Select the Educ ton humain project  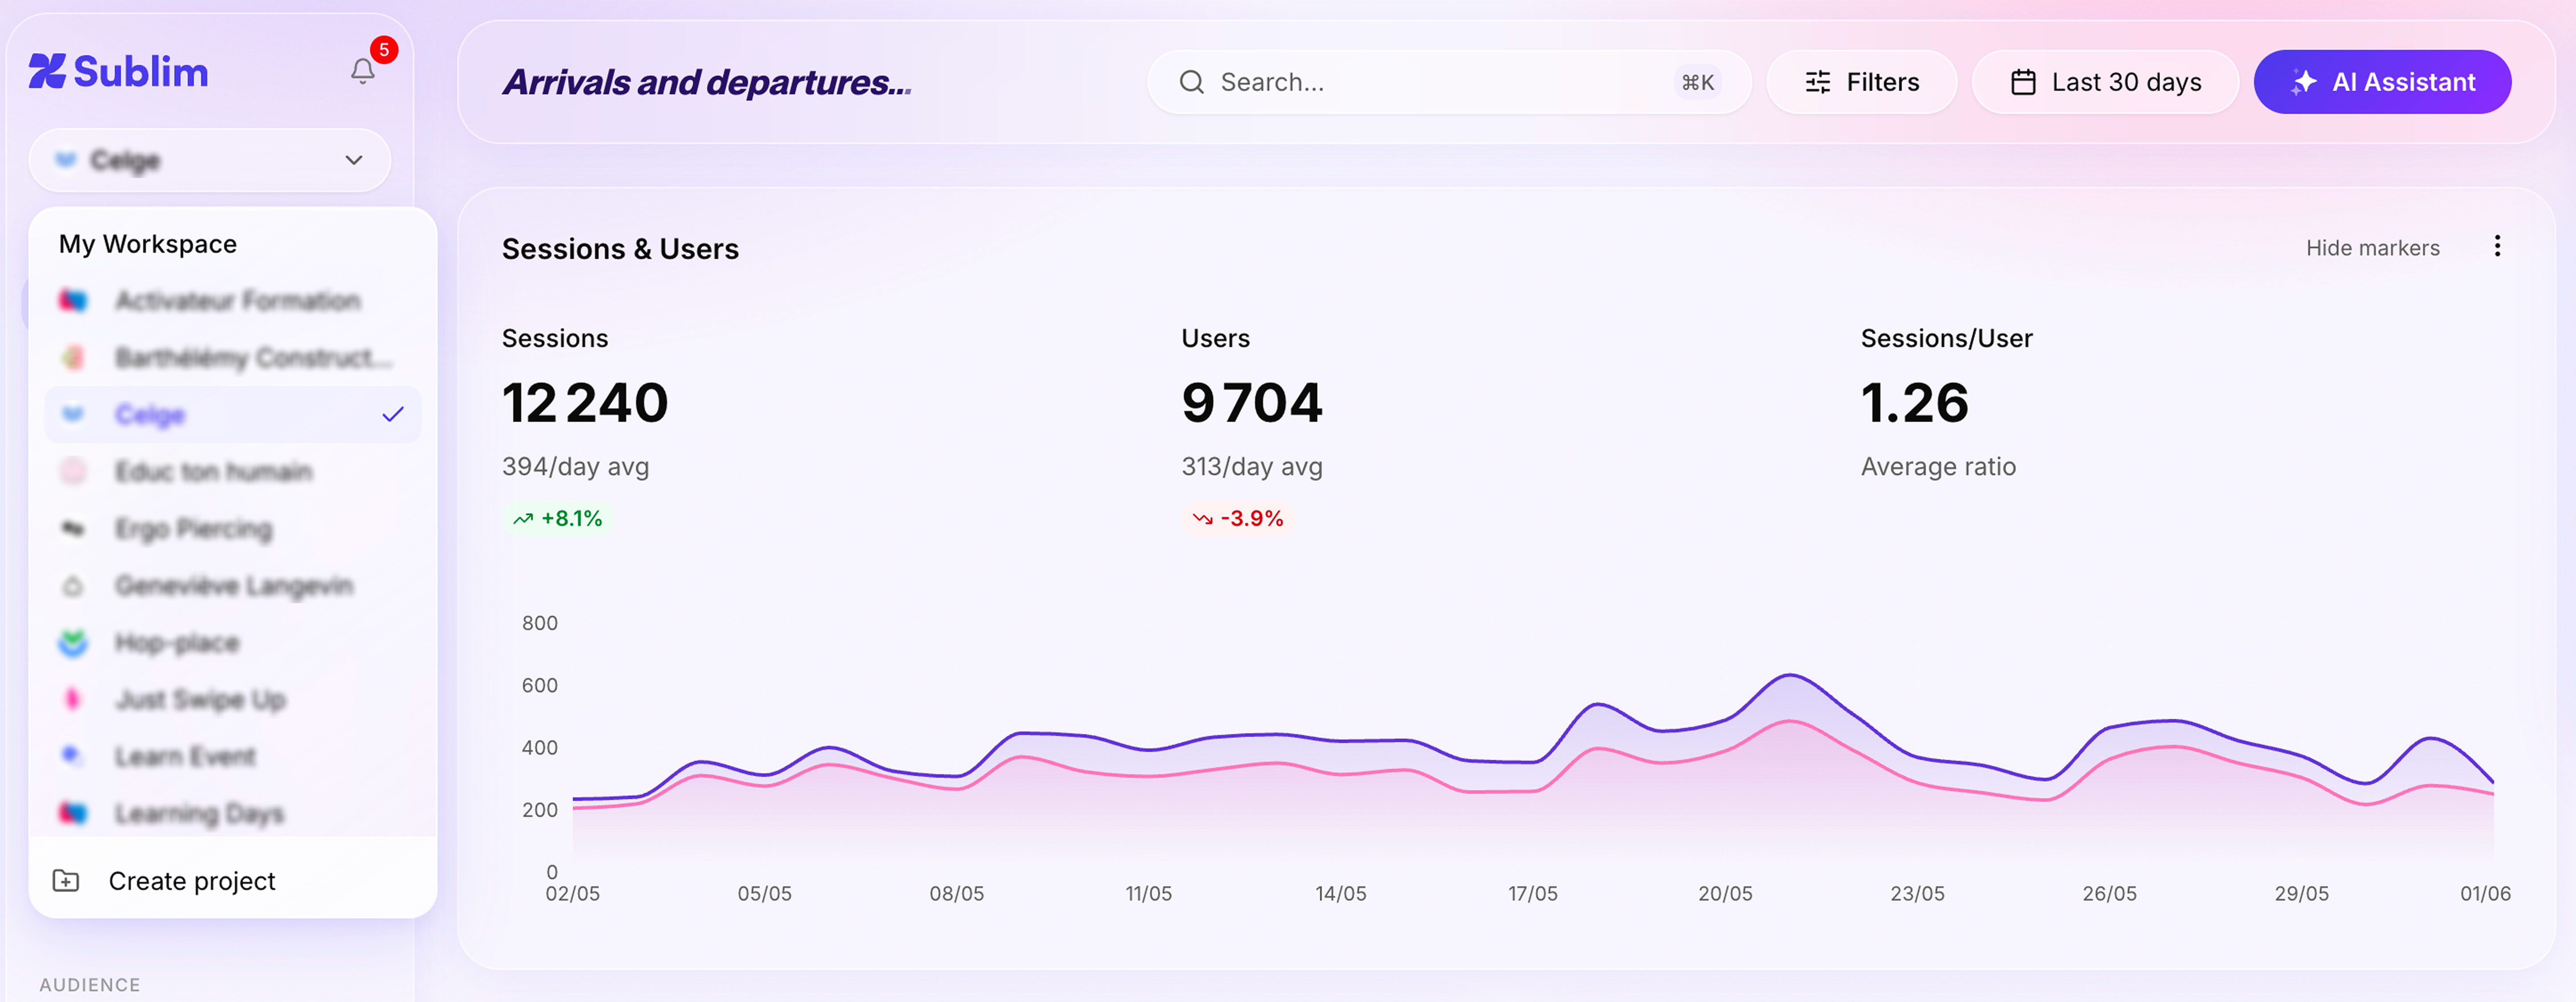[x=232, y=471]
